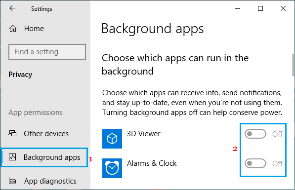The image size is (295, 190).
Task: Toggle the Alarms & Clock background switch
Action: 255,163
